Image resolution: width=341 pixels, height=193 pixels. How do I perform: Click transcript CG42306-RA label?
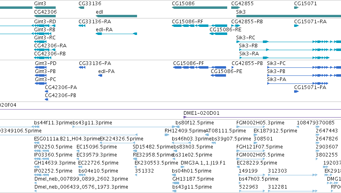[50, 46]
